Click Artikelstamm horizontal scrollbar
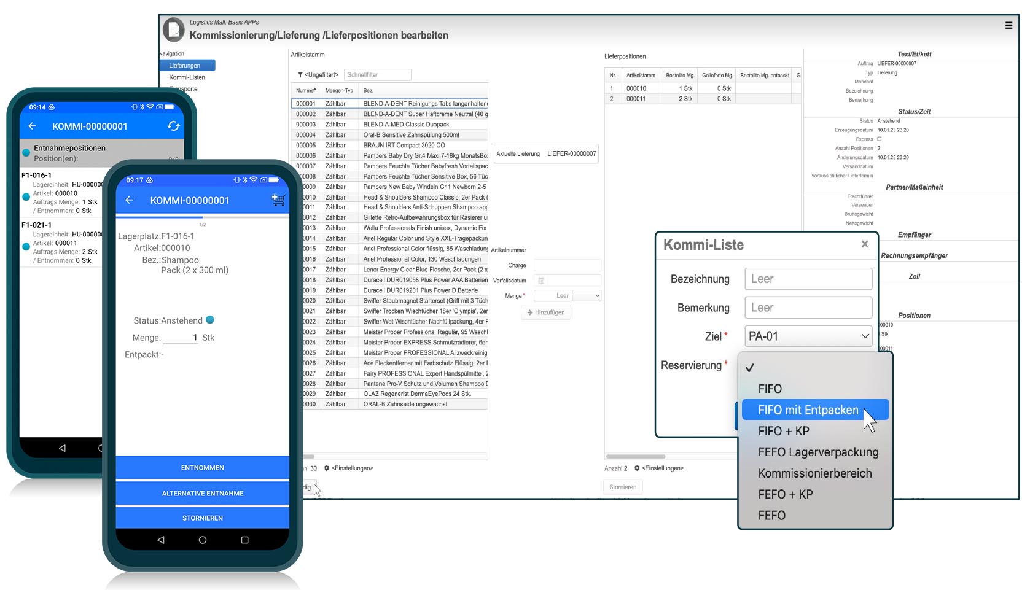1030x590 pixels. [308, 457]
